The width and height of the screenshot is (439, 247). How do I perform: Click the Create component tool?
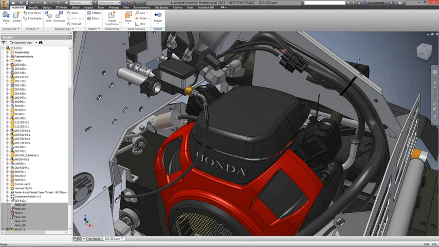tap(16, 17)
